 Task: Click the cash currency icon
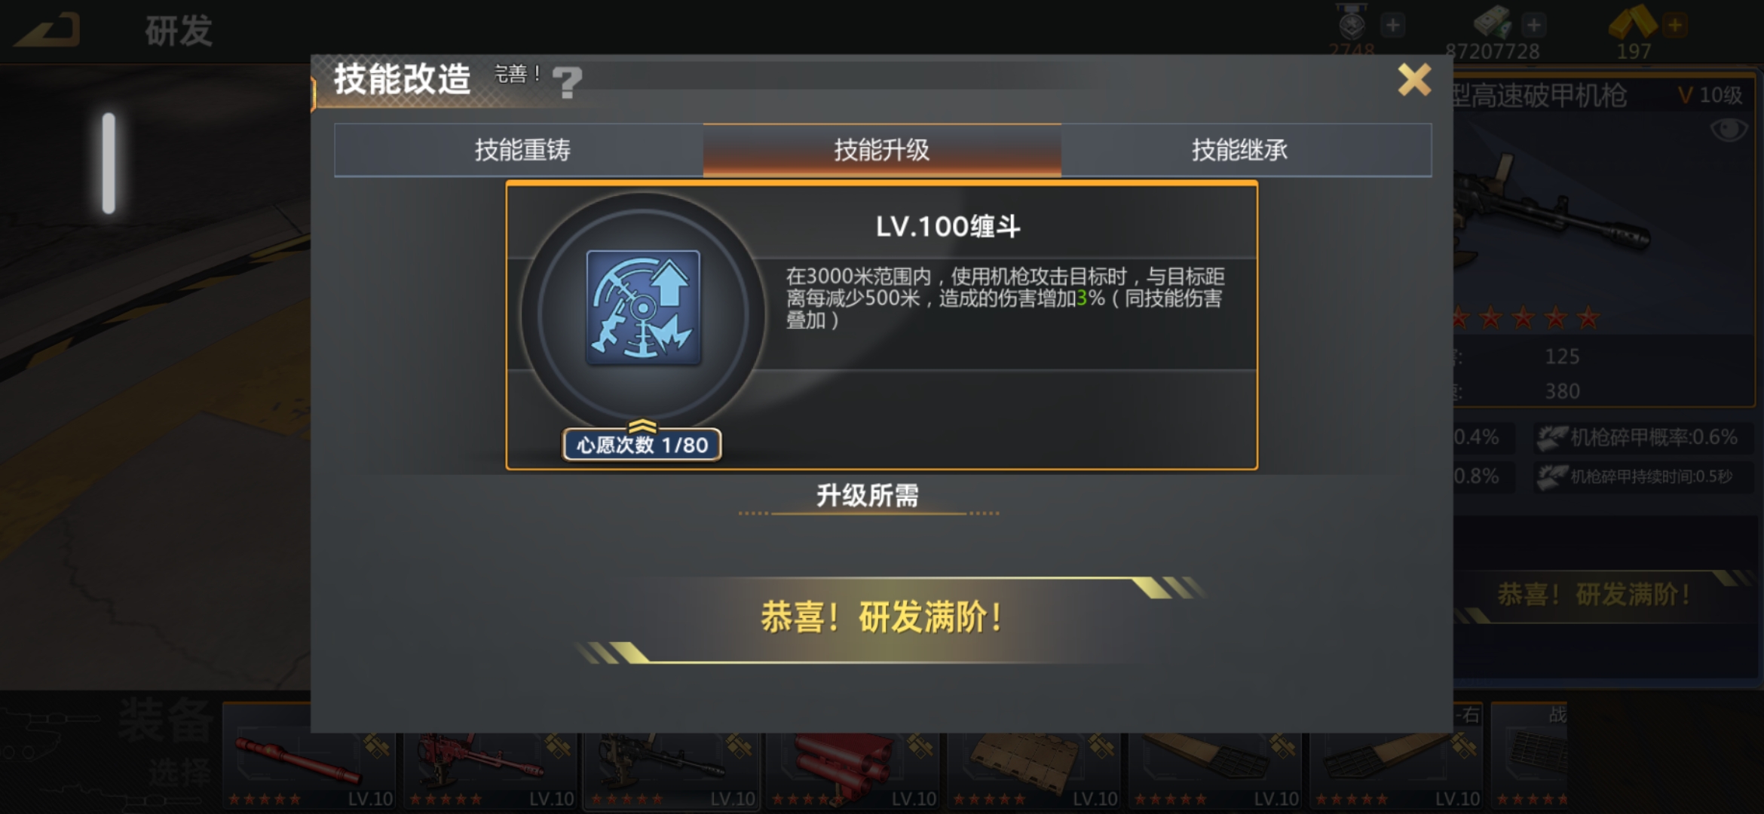coord(1493,22)
